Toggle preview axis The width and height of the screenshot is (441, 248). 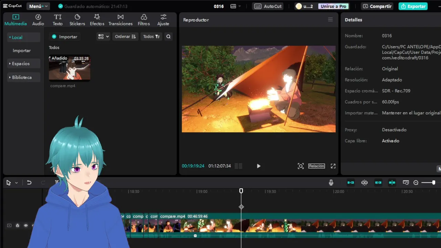(x=392, y=183)
